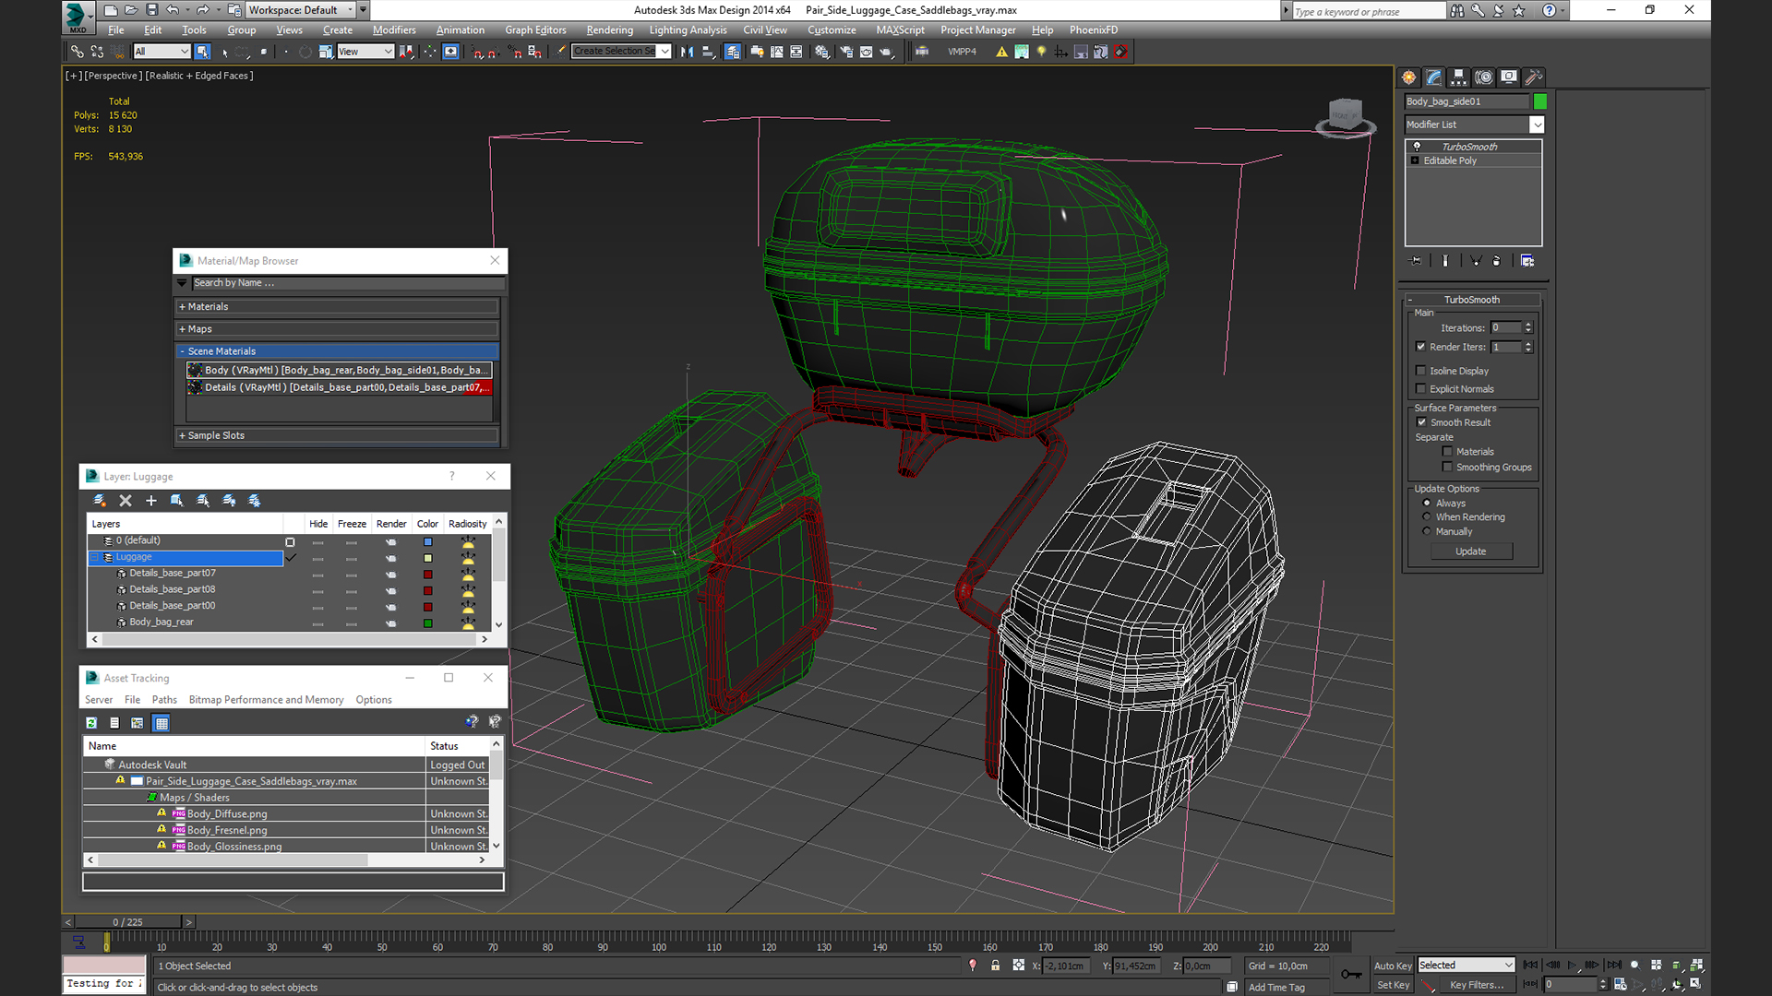Open the Hierarchy command panel tab
The height and width of the screenshot is (996, 1772).
pos(1458,77)
